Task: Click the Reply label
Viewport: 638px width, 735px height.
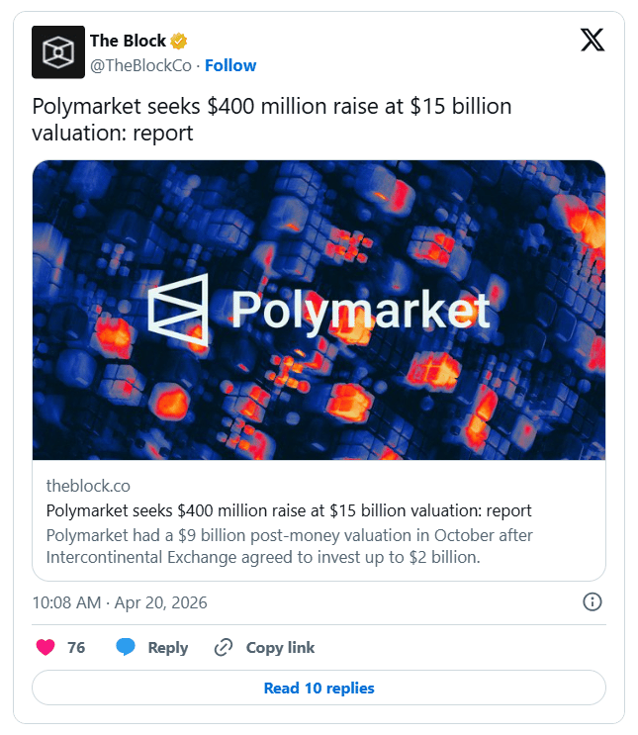Action: coord(168,647)
